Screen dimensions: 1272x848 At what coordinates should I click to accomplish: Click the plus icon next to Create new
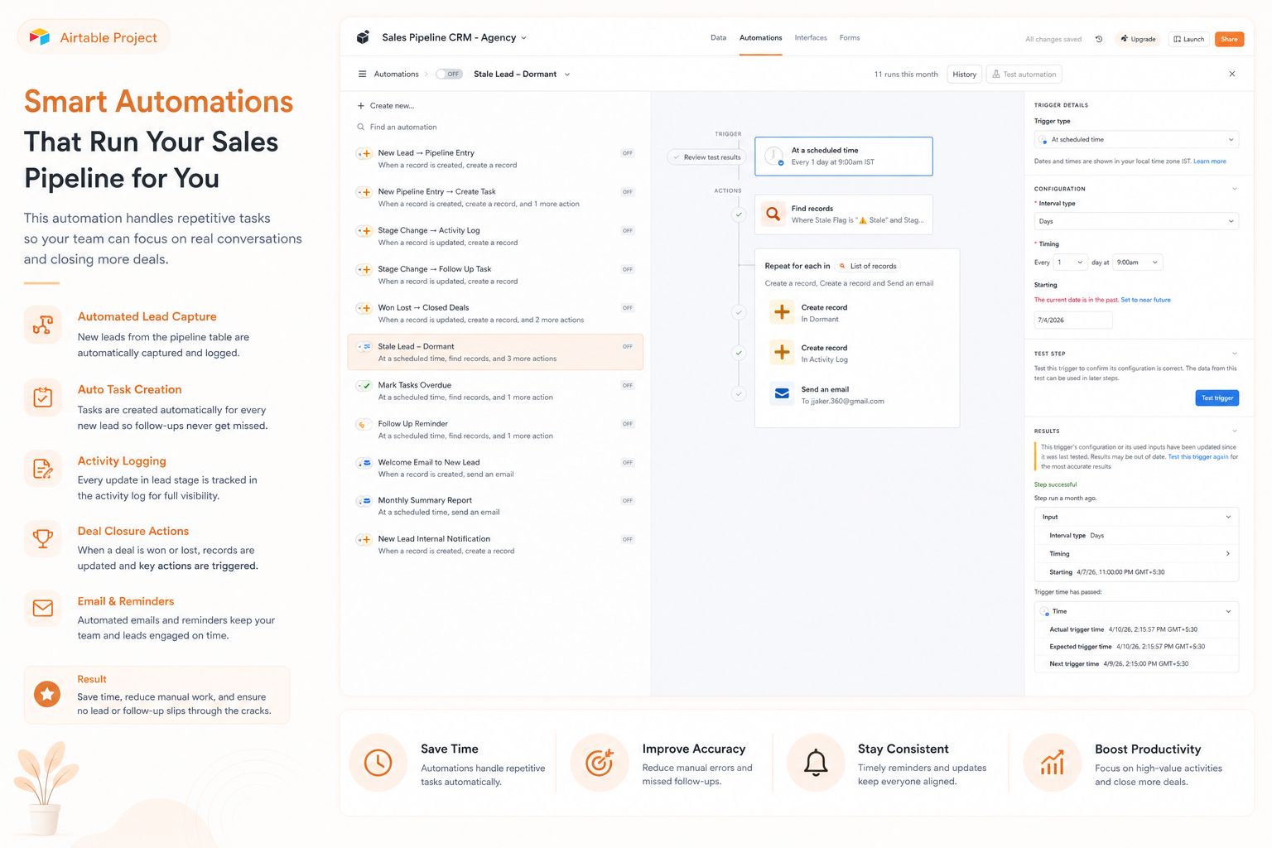point(361,106)
